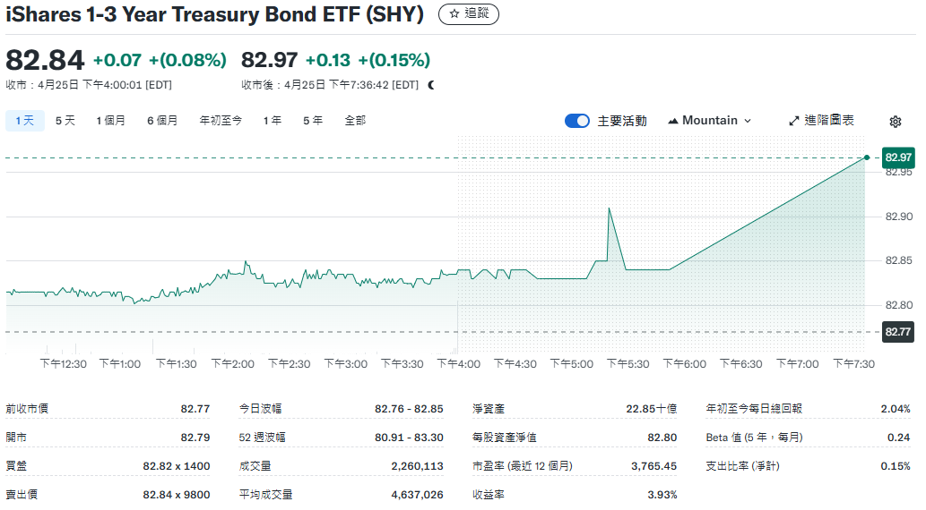Viewport: 926px width, 510px height.
Task: Select the 5 天 range tab
Action: coord(65,121)
